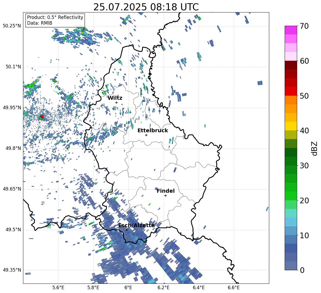321x293 pixels.
Task: Pick the magenta top colorbar swatch
Action: [291, 30]
